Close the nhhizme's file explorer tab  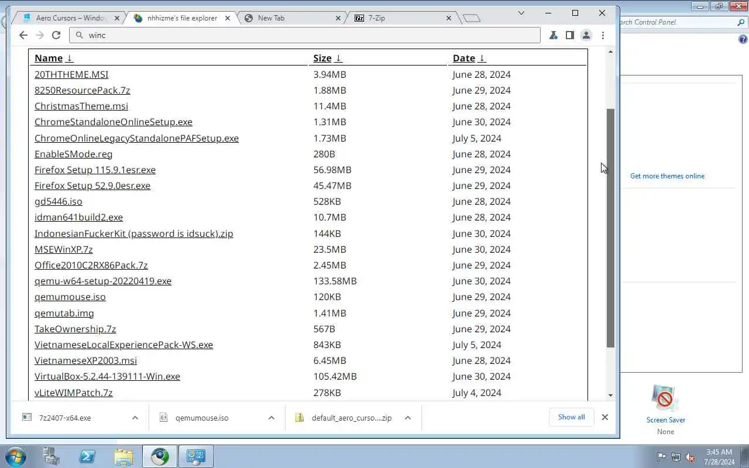(228, 18)
